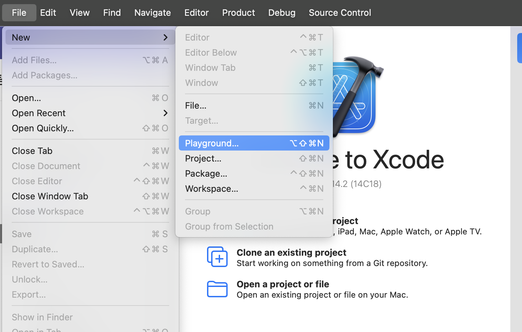Select Close Tab menu item
Viewport: 522px width, 332px height.
click(x=90, y=151)
